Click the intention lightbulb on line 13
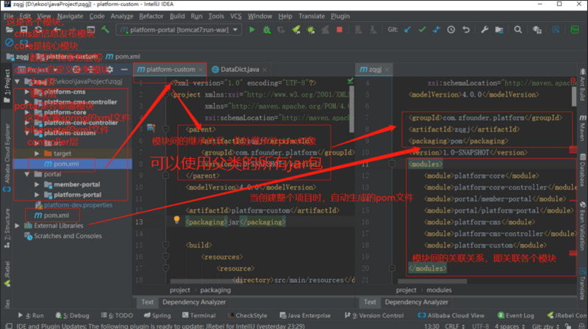This screenshot has width=588, height=329. click(176, 220)
